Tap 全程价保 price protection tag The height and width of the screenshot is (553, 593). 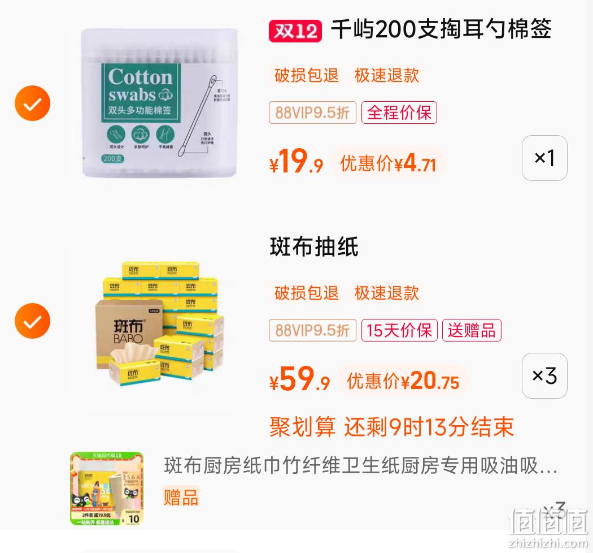tap(399, 113)
